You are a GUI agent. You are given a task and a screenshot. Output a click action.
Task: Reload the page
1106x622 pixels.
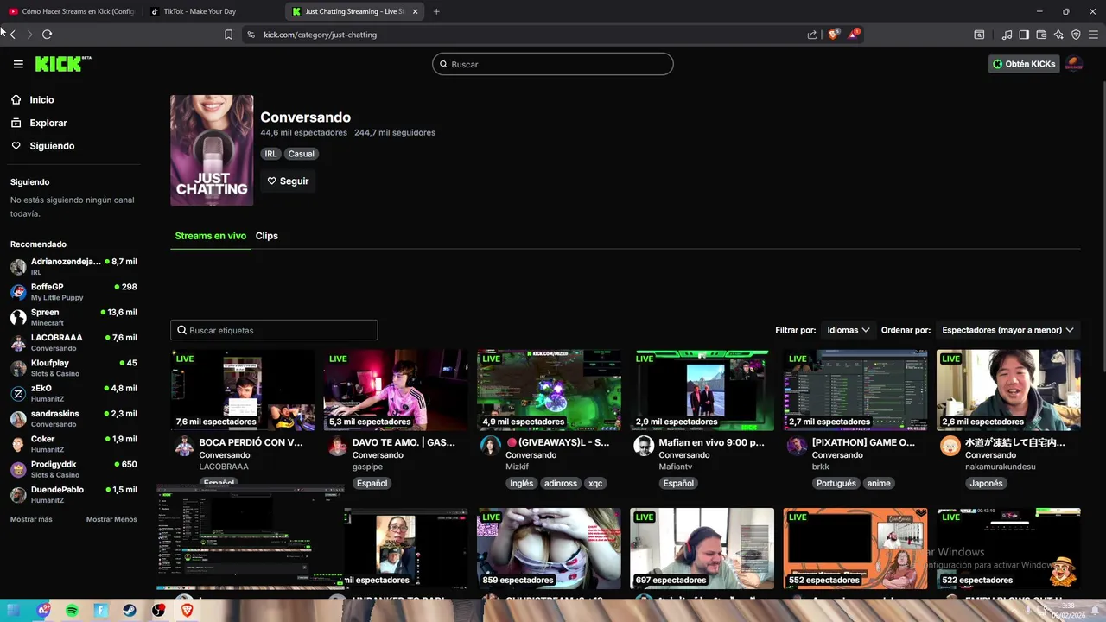point(47,35)
